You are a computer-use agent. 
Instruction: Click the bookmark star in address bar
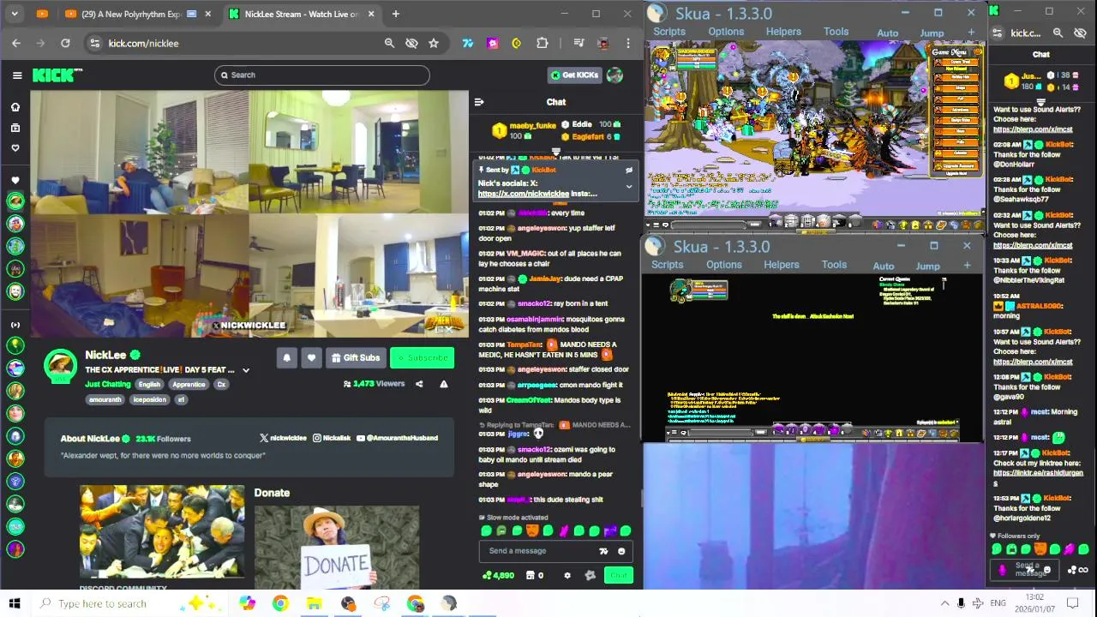434,43
